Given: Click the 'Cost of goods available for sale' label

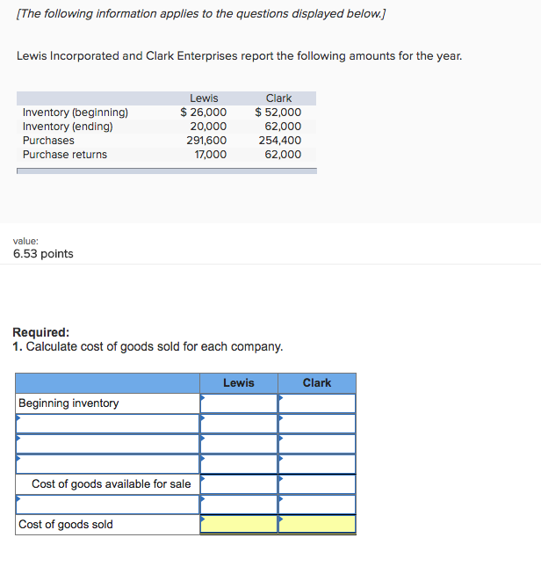Looking at the screenshot, I should point(111,484).
